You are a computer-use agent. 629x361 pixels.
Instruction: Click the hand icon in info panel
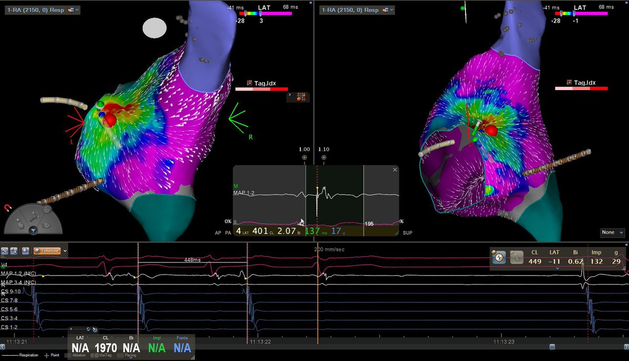(517, 258)
